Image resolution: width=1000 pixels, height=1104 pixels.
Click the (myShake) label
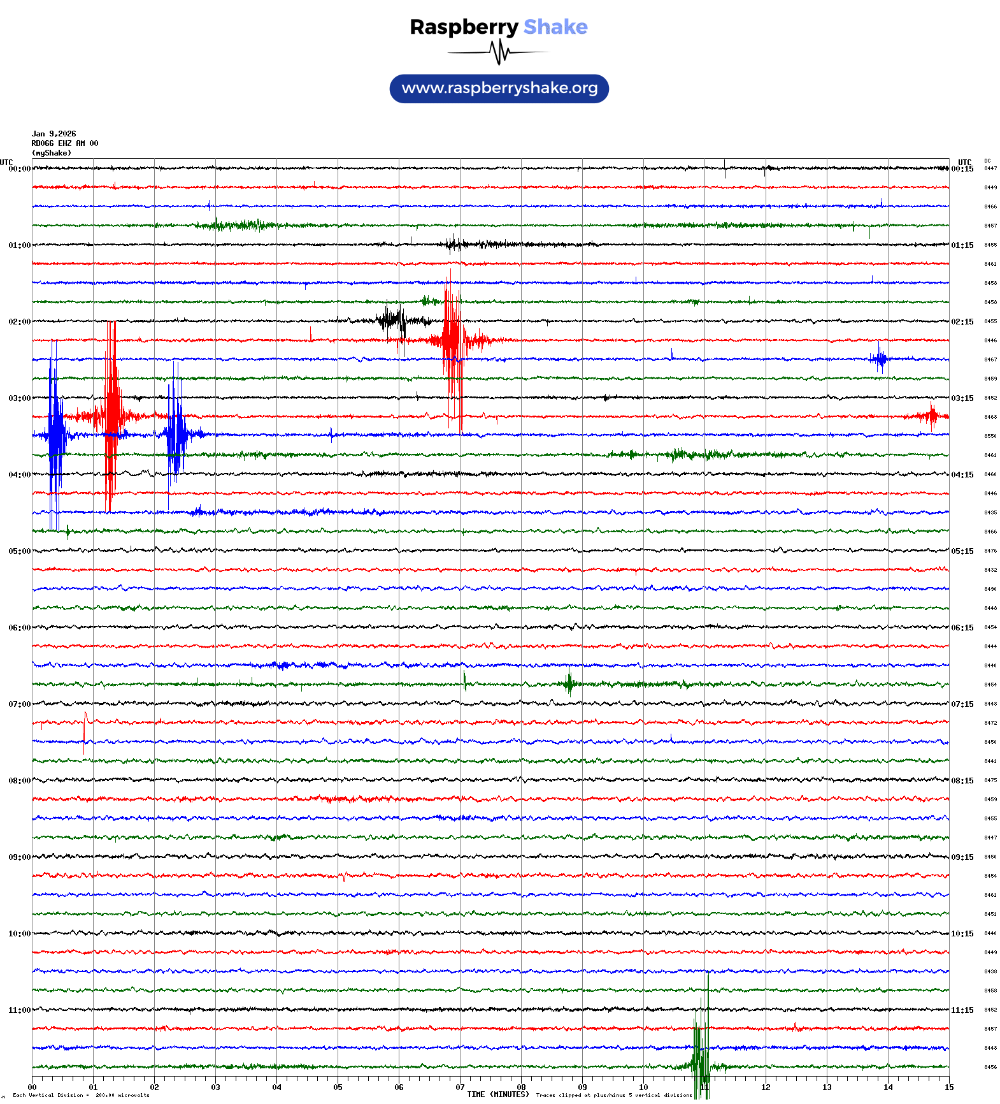pyautogui.click(x=51, y=153)
